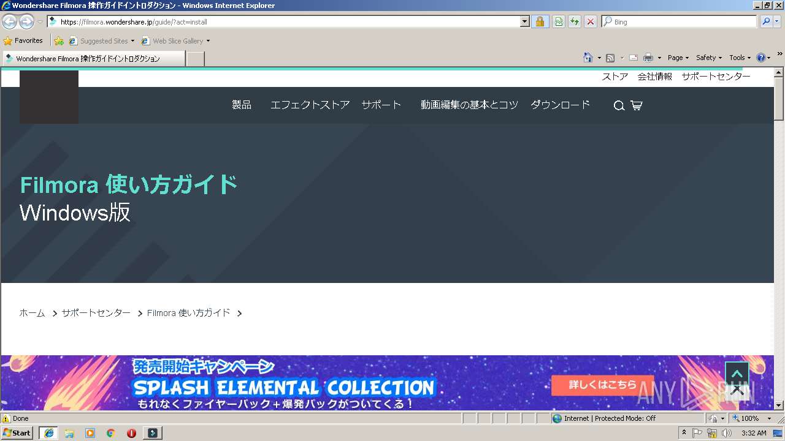Click the Home page icon

[588, 58]
